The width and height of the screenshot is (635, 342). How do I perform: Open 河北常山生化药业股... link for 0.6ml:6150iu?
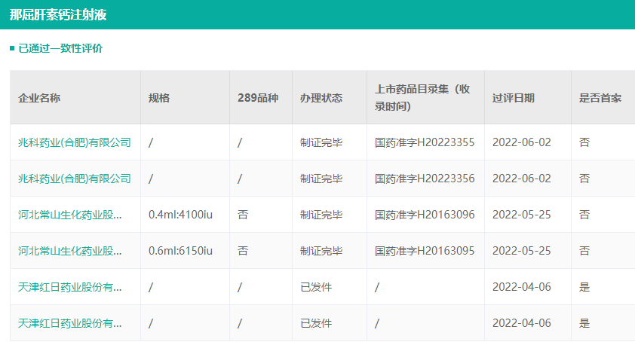point(69,251)
